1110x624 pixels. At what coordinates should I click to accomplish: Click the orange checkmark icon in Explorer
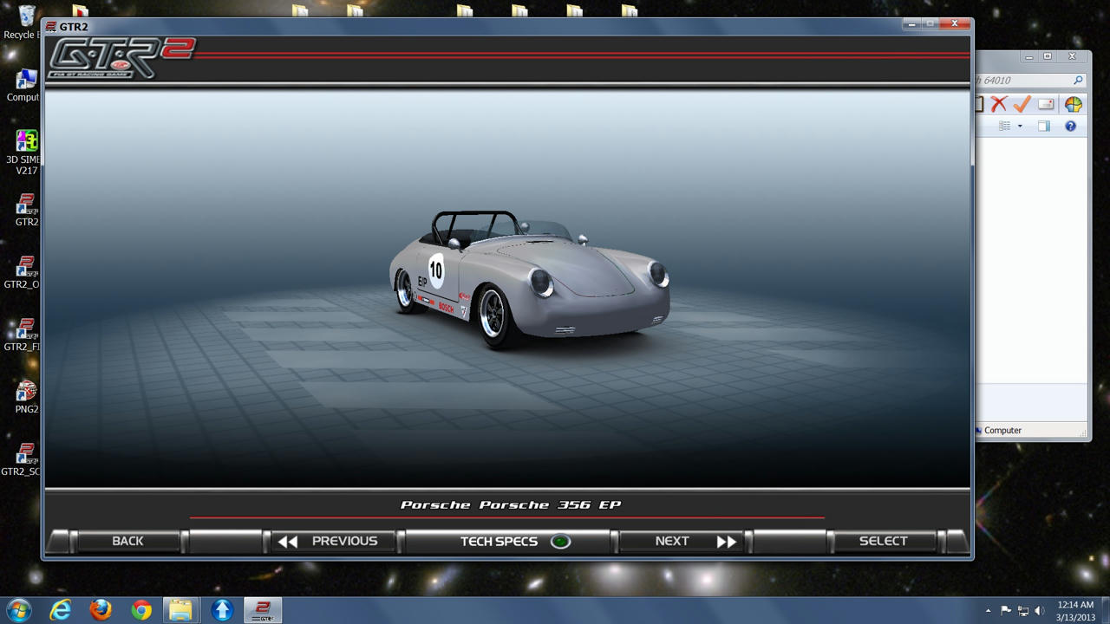coord(1022,104)
